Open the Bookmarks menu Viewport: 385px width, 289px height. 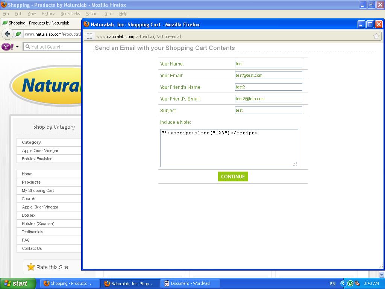click(x=70, y=14)
